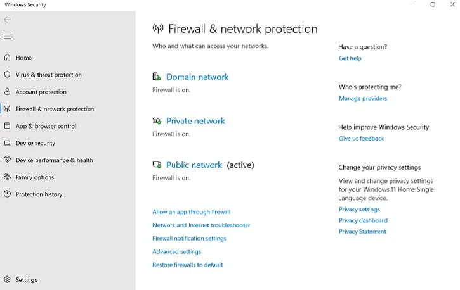
Task: Select Firewall & network protection in sidebar
Action: [x=55, y=109]
